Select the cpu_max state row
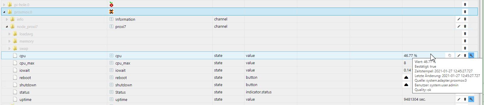Image resolution: width=484 pixels, height=105 pixels. (x=240, y=63)
